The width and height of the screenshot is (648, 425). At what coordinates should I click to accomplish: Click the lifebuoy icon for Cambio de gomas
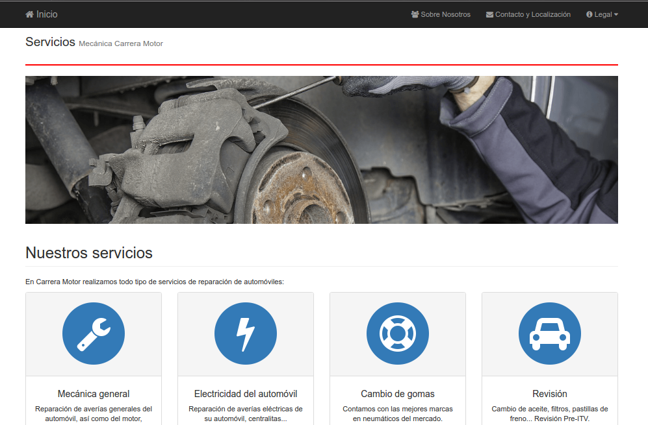click(x=398, y=334)
